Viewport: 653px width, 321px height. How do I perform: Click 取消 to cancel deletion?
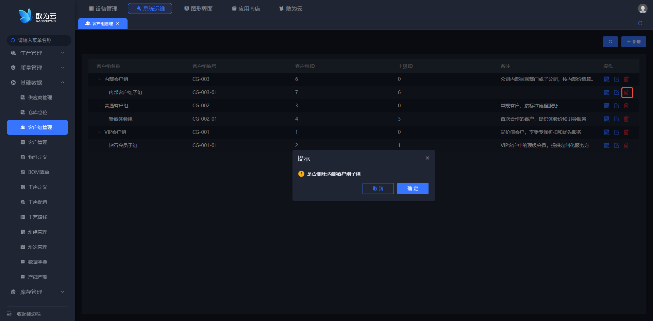[378, 189]
